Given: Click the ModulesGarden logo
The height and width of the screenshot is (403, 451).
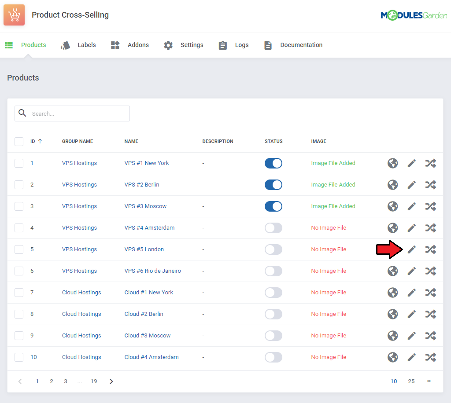Looking at the screenshot, I should [x=414, y=15].
